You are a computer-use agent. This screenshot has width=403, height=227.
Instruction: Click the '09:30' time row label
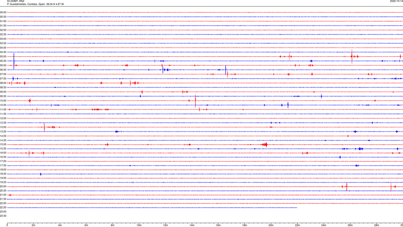point(3,96)
